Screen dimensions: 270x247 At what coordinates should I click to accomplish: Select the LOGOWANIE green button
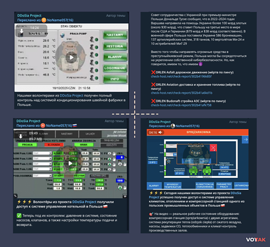click(x=115, y=68)
